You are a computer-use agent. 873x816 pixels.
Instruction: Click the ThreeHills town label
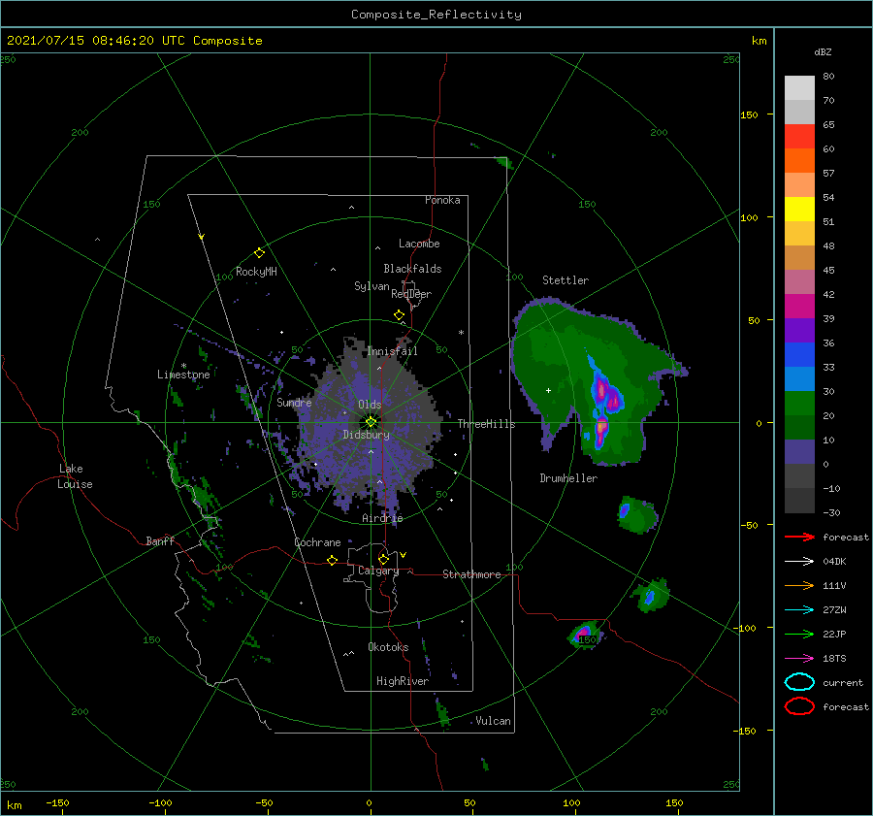click(x=486, y=424)
